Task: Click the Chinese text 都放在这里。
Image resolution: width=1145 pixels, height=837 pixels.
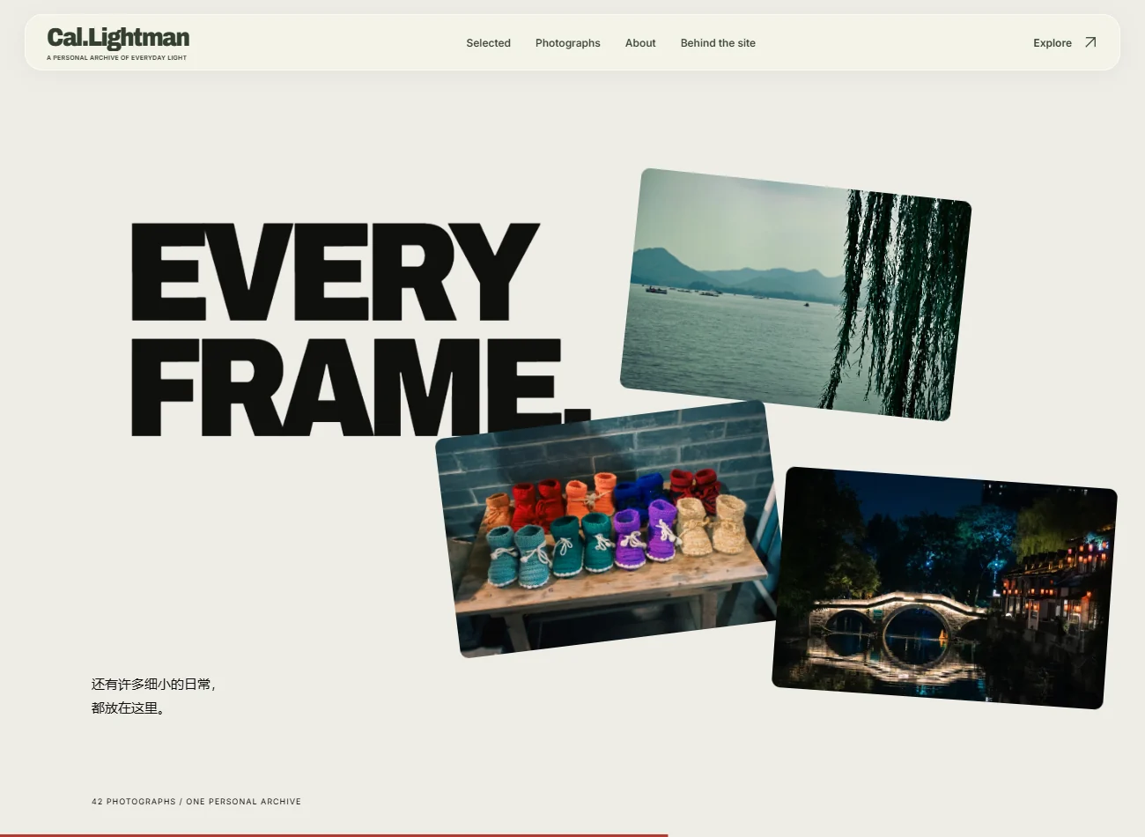Action: coord(129,708)
